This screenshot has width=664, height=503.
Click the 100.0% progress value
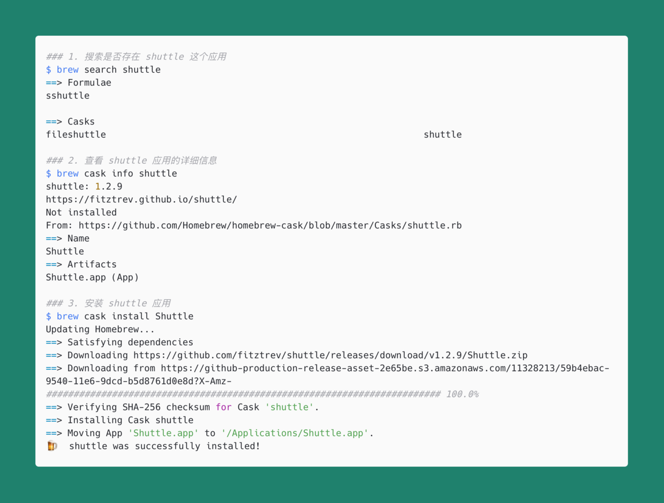[462, 394]
